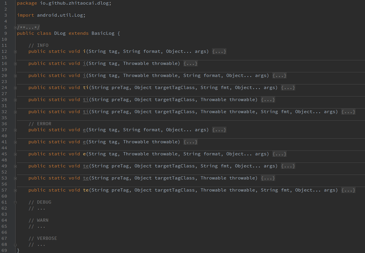Open collapsed {...} body on line 24

[x=288, y=88]
